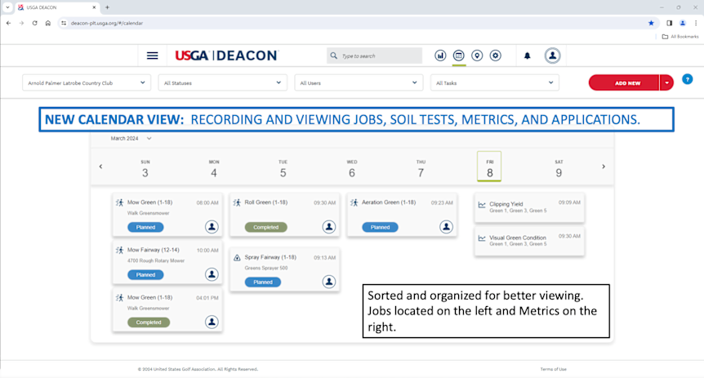The image size is (704, 378).
Task: Open the calendar view icon
Action: coord(458,56)
